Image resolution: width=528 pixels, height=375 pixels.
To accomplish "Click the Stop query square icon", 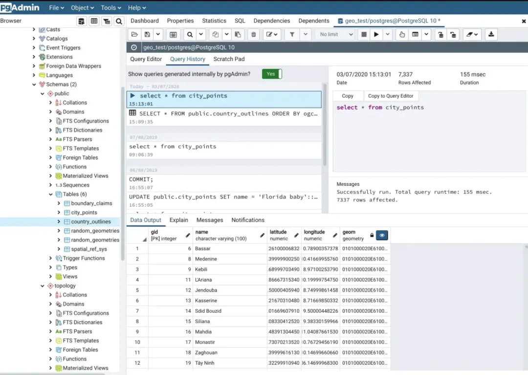I will point(364,35).
